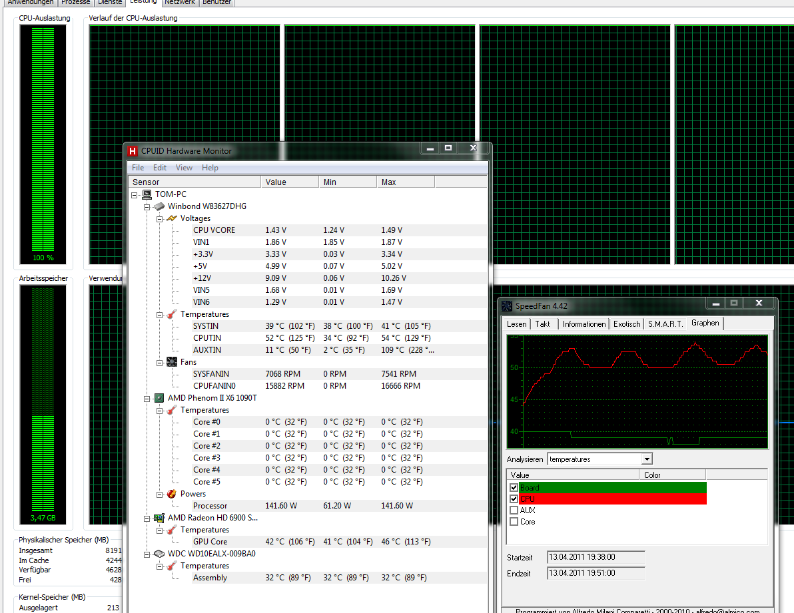Open Prozesse tab in Task Manager

tap(75, 3)
